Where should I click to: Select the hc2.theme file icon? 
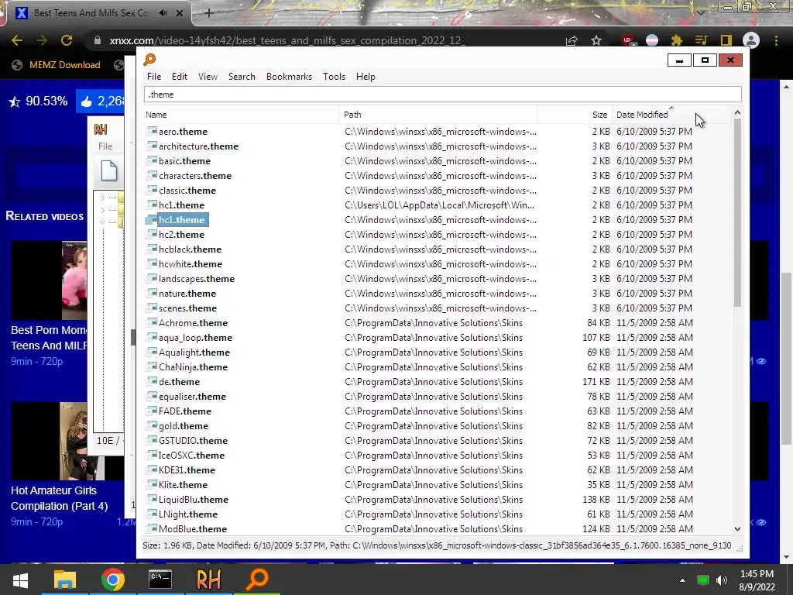click(x=151, y=234)
